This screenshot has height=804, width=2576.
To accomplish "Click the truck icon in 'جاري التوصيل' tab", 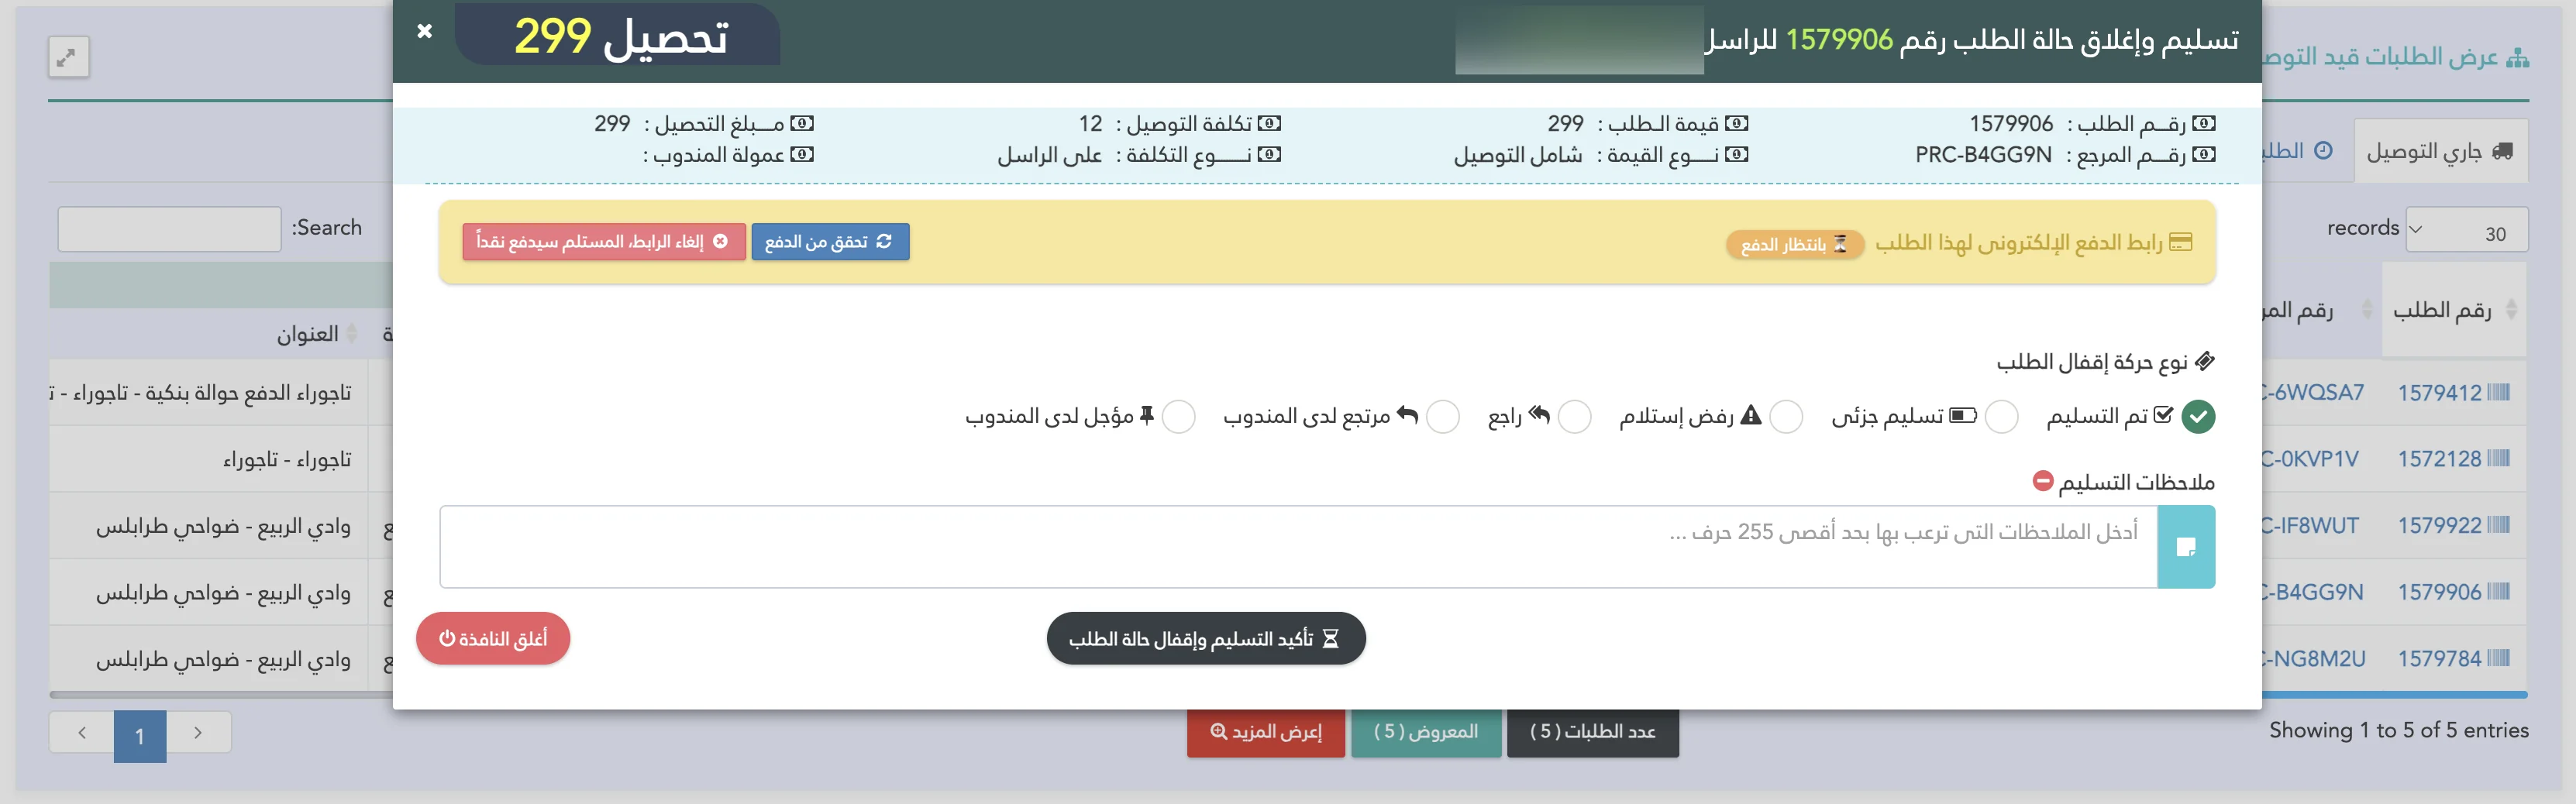I will (x=2502, y=151).
